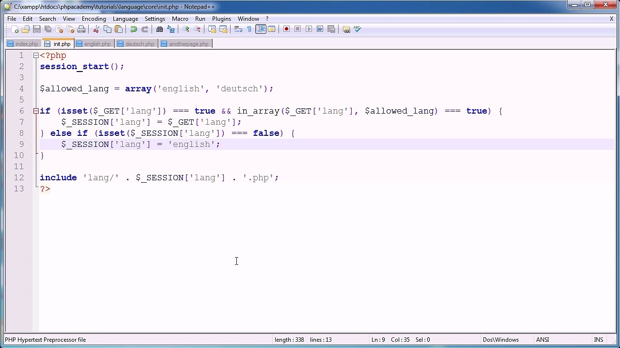Stop macro recording square button
Viewport: 620px width, 348px height.
297,29
